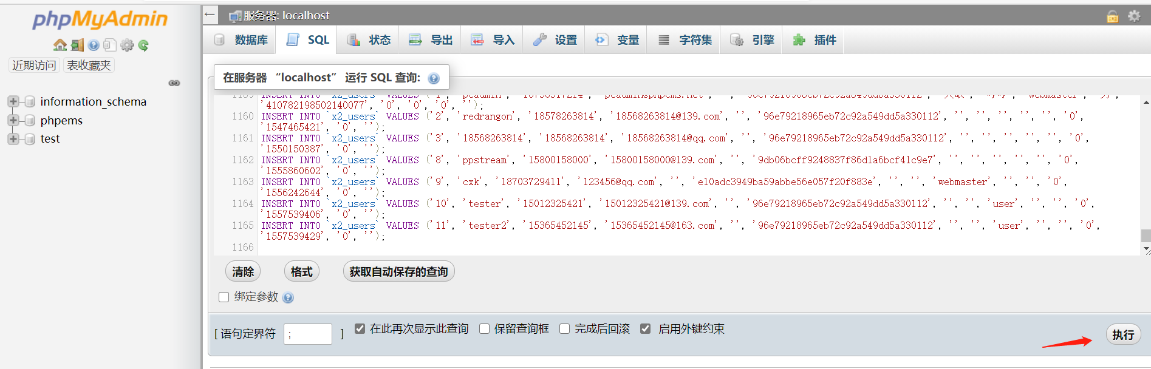This screenshot has height=369, width=1151.
Task: Uncheck 启用外键约束 checkbox
Action: pyautogui.click(x=645, y=329)
